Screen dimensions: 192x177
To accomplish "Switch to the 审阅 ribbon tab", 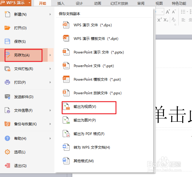I will click(x=141, y=3).
